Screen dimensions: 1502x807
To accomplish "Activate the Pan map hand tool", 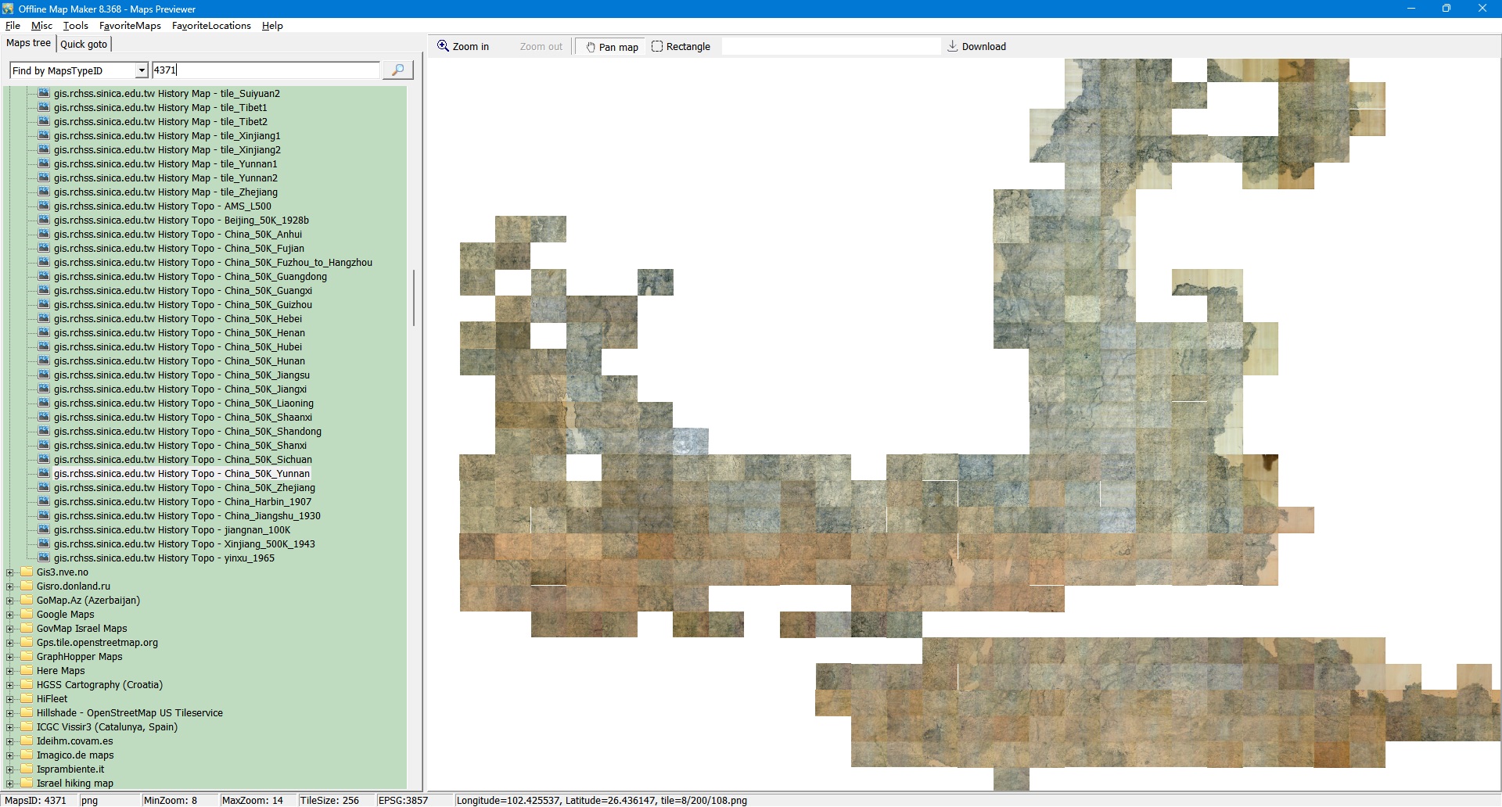I will tap(612, 47).
